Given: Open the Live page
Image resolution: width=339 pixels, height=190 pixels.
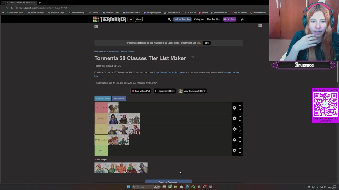Looking at the screenshot, I should 130,19.
